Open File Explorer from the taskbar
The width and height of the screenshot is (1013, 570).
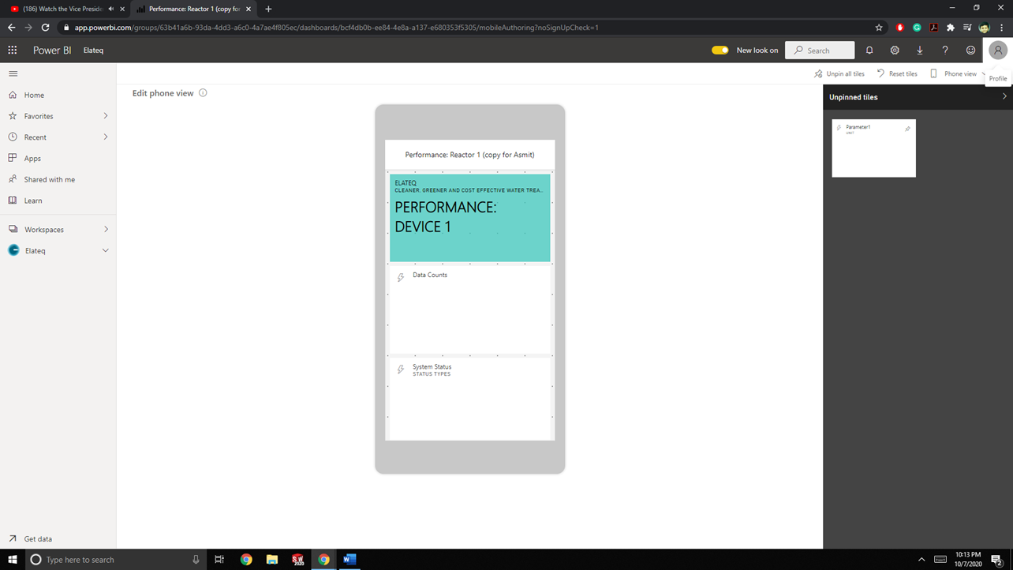click(272, 559)
